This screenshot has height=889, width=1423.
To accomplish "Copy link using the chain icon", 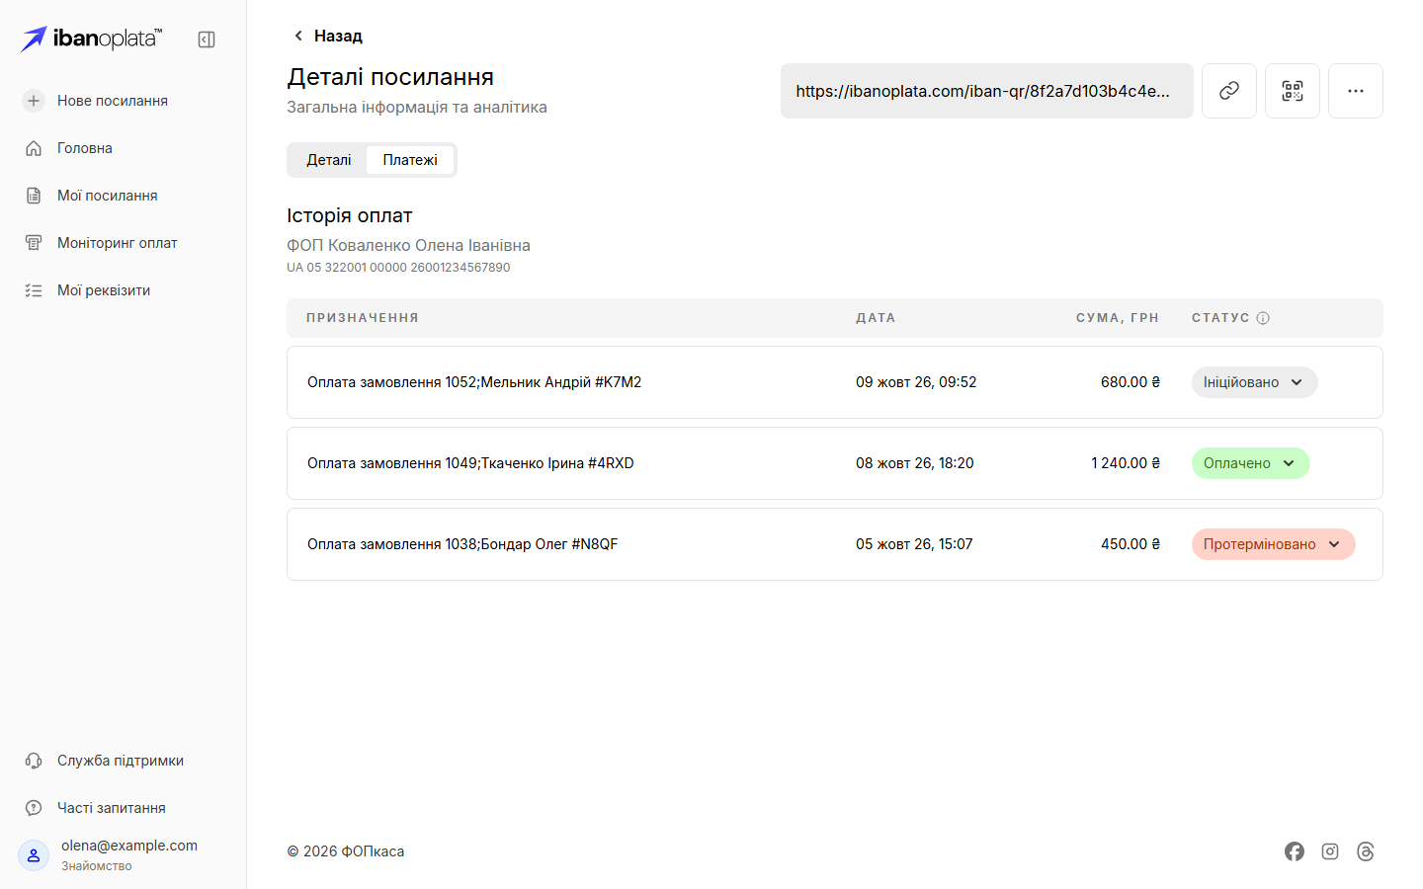I will 1229,91.
